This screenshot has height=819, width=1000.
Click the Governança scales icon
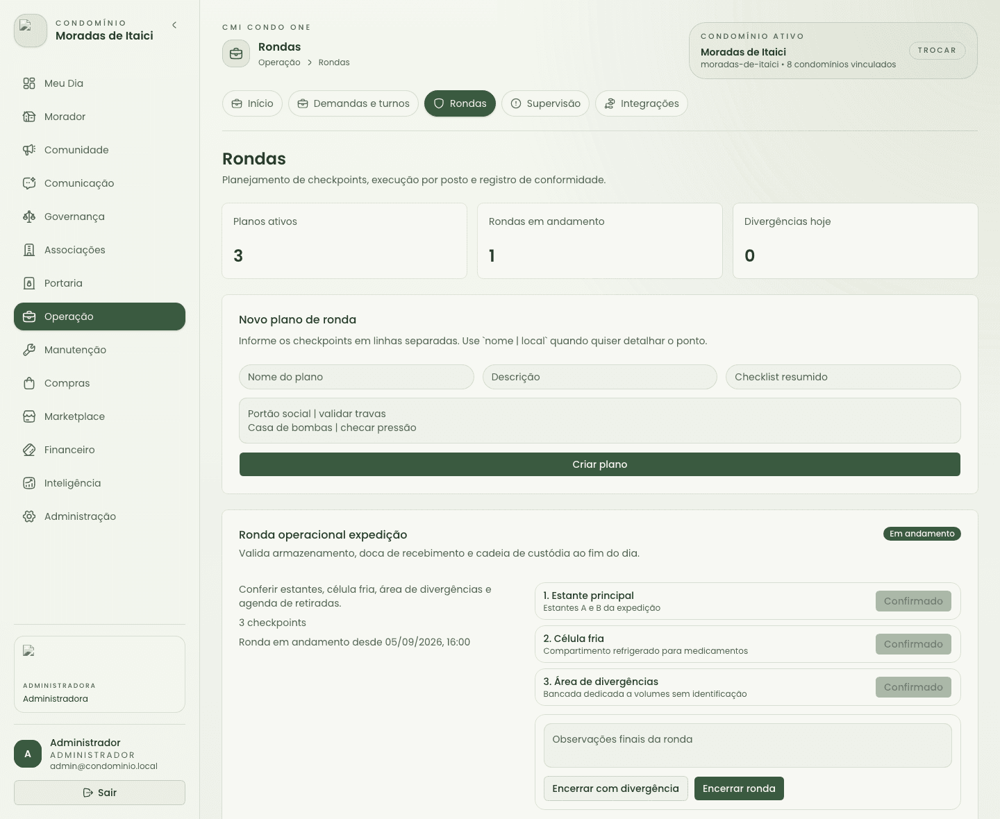click(29, 217)
